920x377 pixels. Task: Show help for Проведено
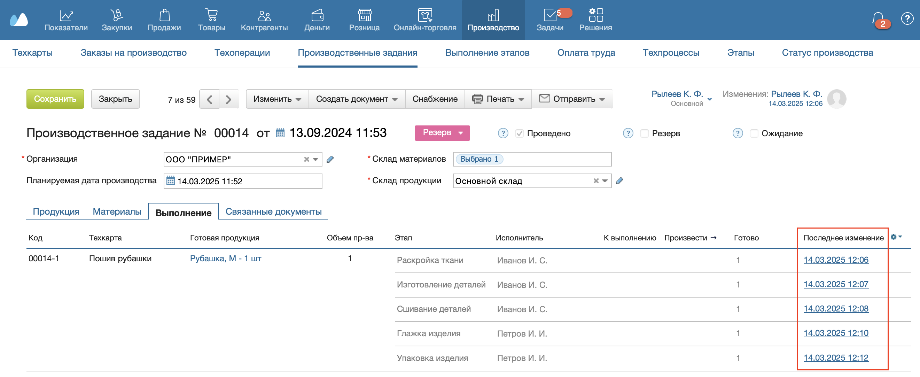click(x=503, y=133)
